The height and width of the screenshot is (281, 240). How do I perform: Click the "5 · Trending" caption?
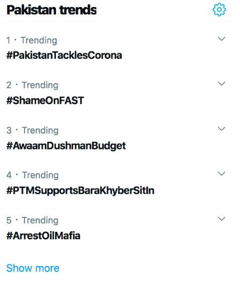click(x=32, y=221)
